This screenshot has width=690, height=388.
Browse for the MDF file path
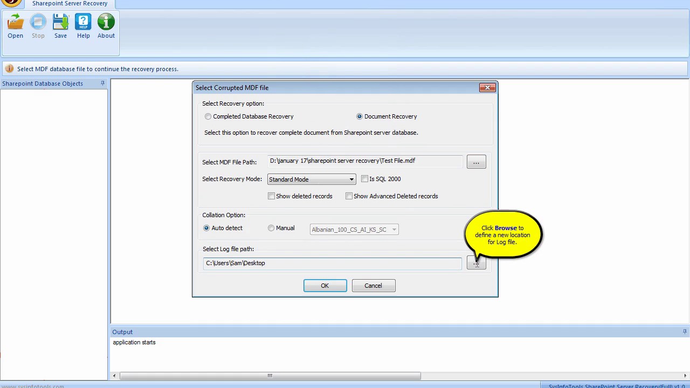(476, 162)
